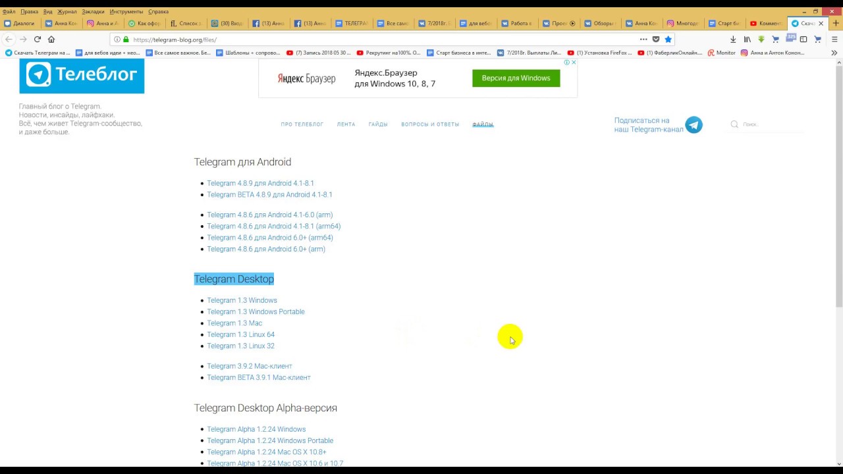This screenshot has width=843, height=474.
Task: Download Telegram 1.3 Windows
Action: coord(242,300)
